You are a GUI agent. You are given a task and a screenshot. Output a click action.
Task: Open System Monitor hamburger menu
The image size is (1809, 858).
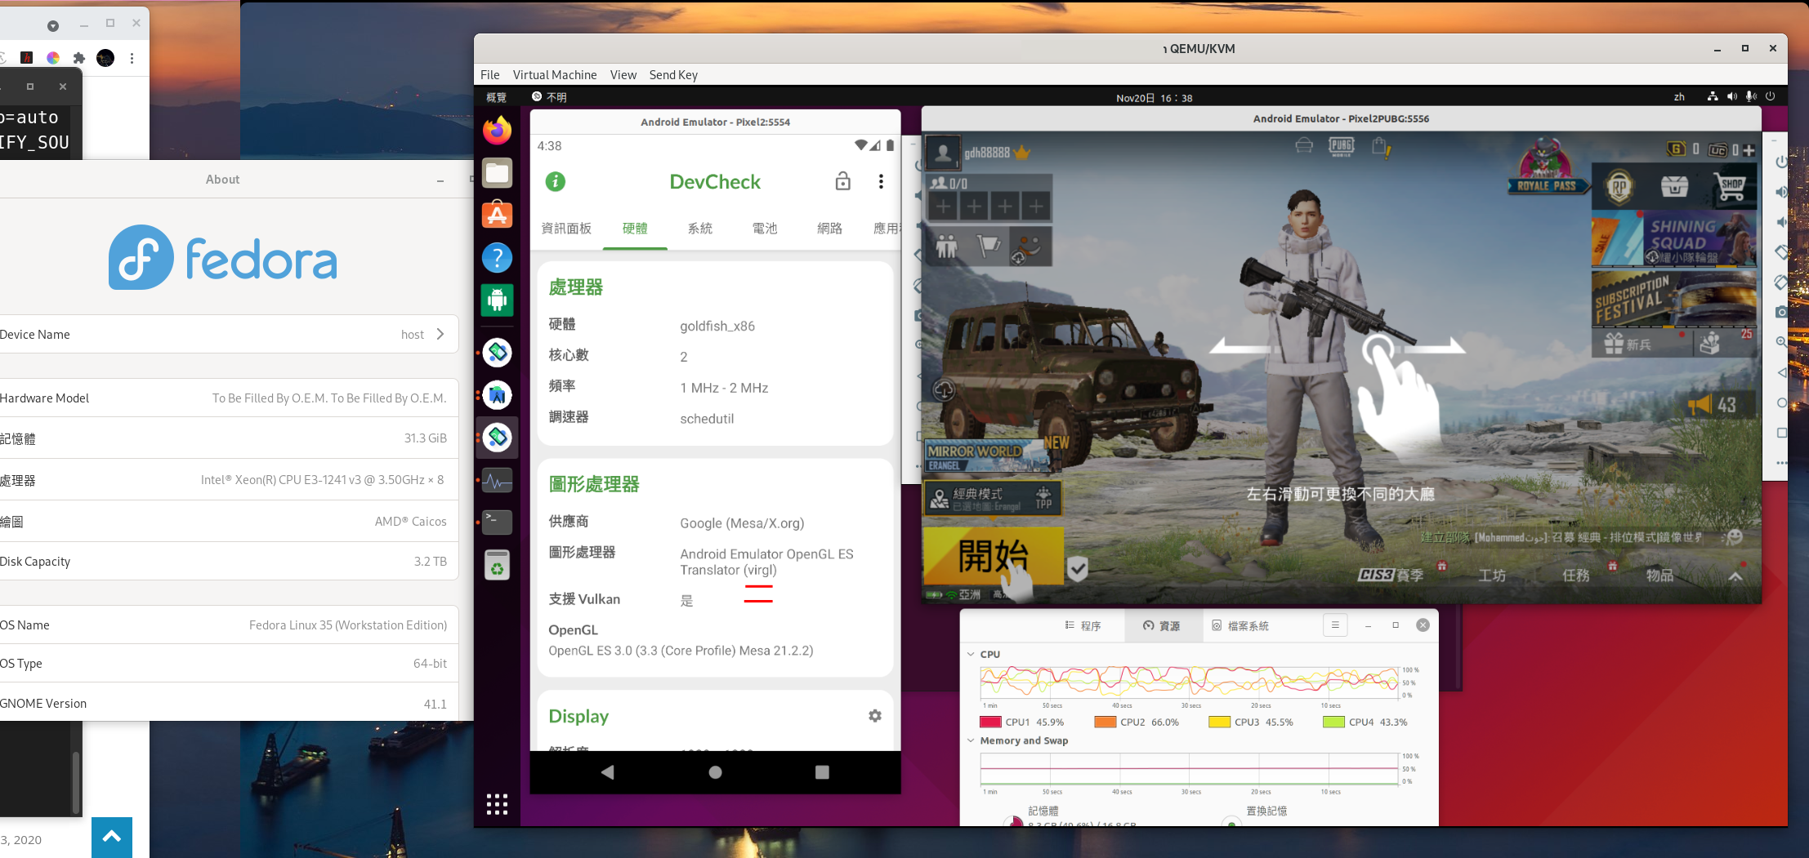pos(1334,625)
